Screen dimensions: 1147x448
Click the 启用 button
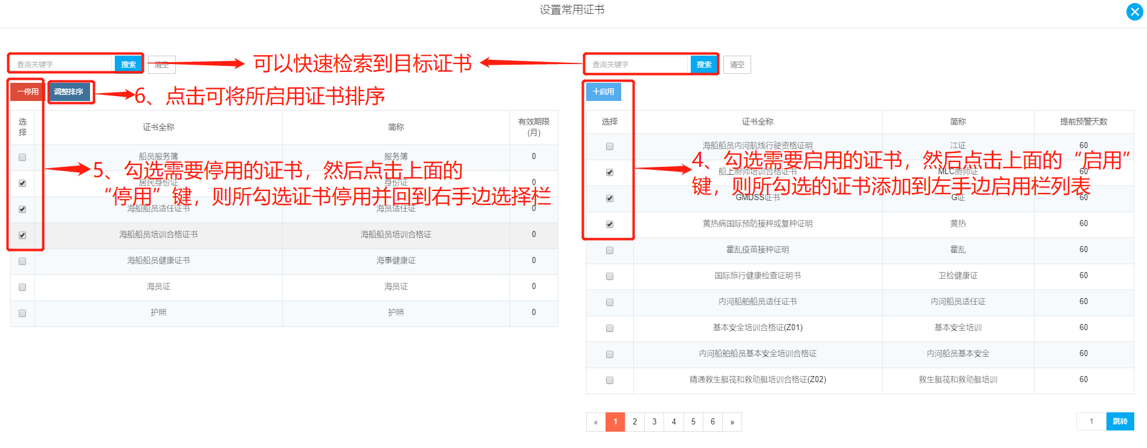click(x=603, y=92)
